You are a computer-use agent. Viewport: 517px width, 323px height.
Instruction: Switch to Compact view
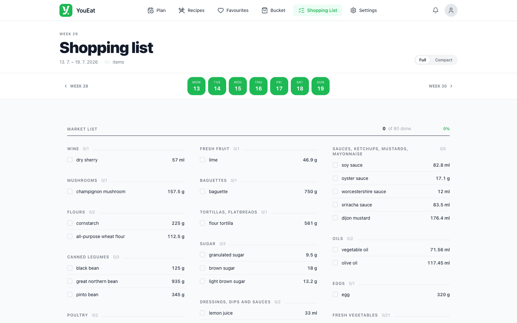(444, 60)
